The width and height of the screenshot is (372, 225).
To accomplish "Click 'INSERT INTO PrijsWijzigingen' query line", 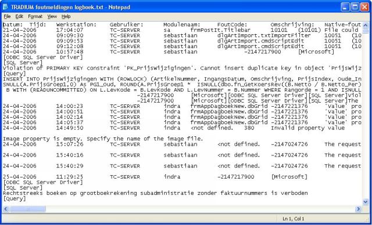I will tap(182, 79).
